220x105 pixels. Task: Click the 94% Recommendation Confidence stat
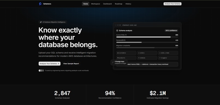(x=110, y=95)
